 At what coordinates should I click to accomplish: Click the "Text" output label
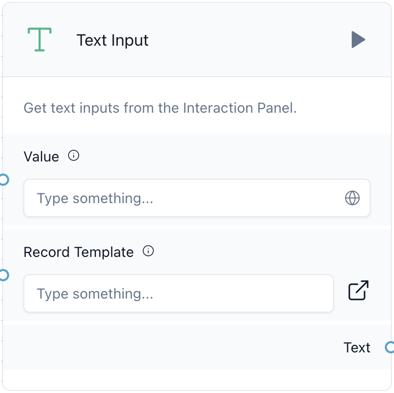tap(357, 348)
